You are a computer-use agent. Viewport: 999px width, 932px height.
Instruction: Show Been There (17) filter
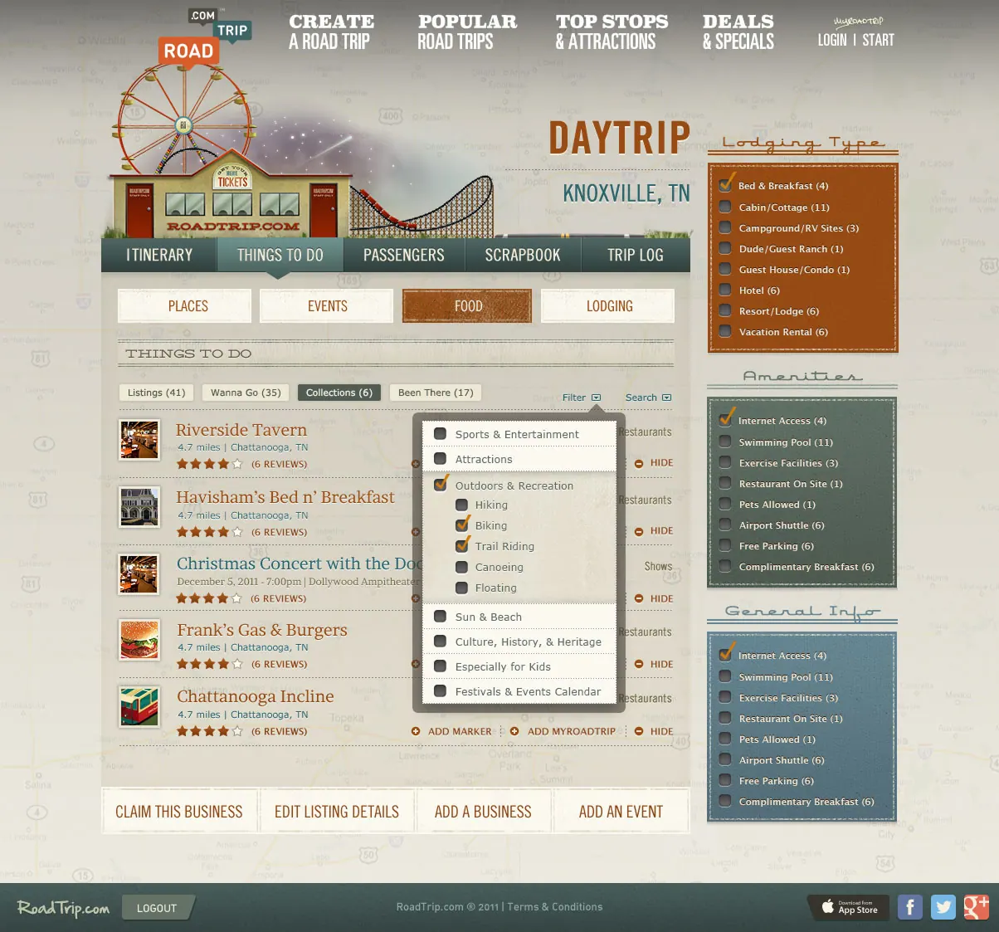pyautogui.click(x=436, y=393)
